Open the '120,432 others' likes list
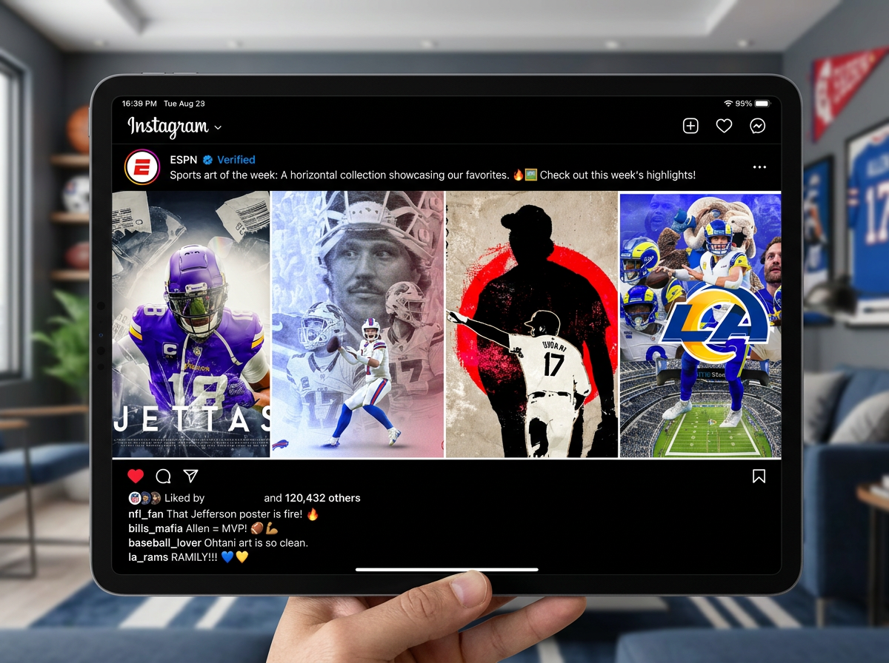This screenshot has width=889, height=663. [322, 498]
